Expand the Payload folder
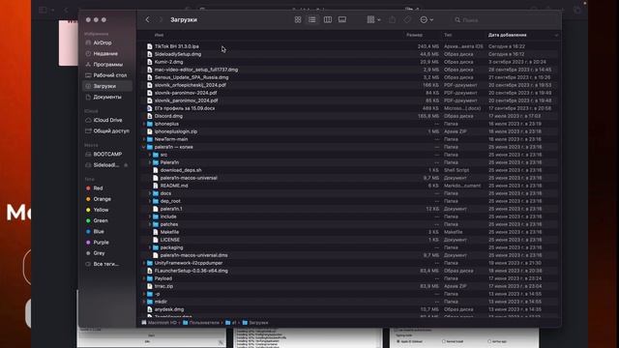Screen dimensions: 619x348 144,278
